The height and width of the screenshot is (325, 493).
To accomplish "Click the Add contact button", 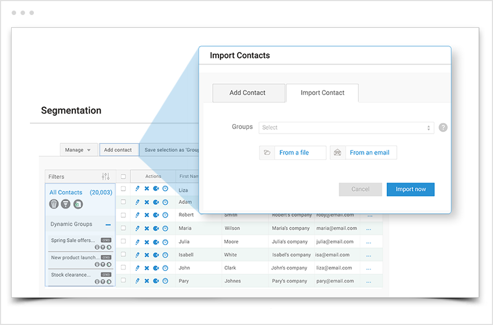I will 119,150.
